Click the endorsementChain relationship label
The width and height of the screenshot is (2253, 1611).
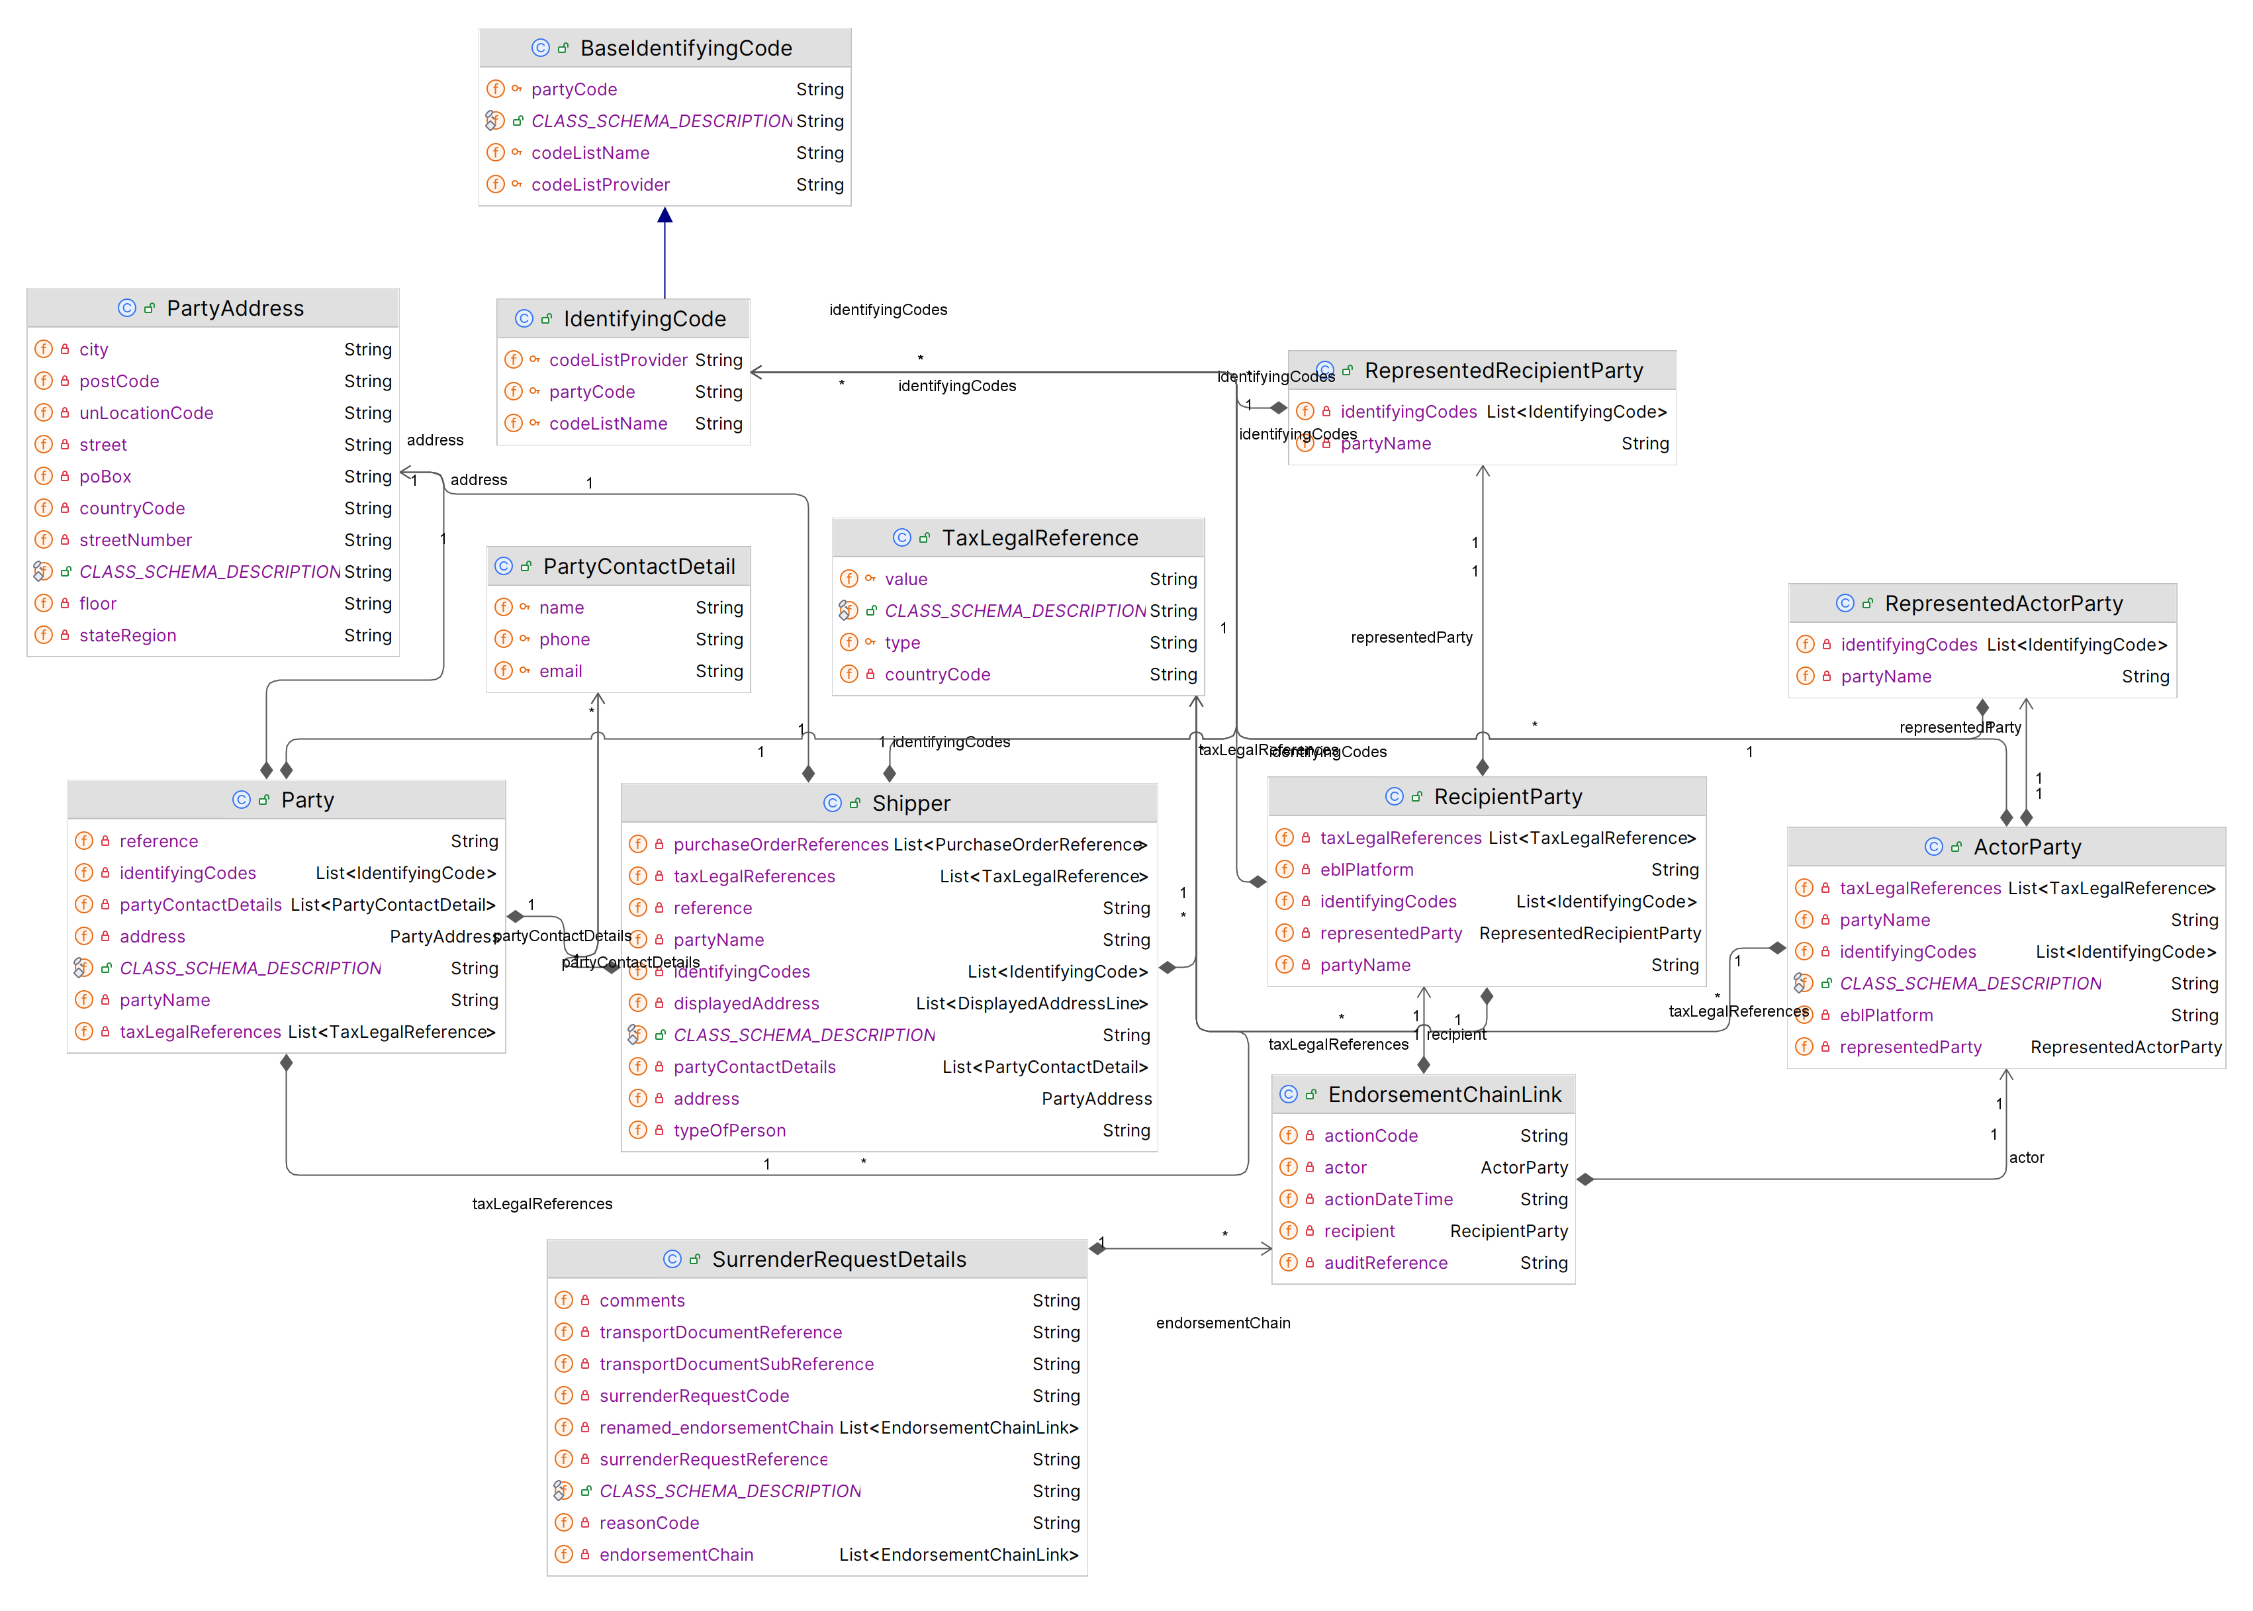tap(1223, 1323)
